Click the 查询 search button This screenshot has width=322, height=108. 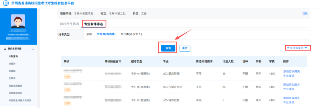click(x=168, y=48)
